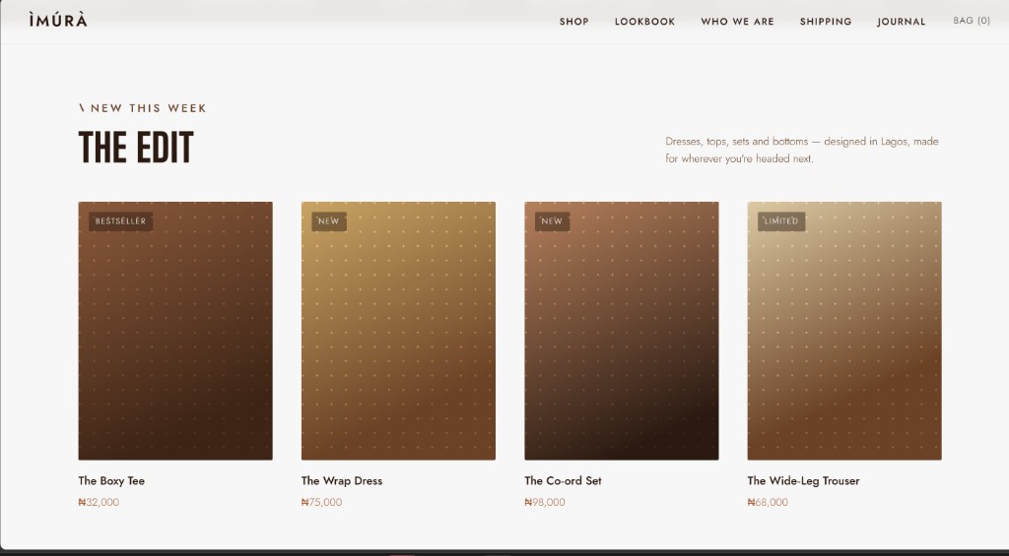Click the ₦75,000 price
The height and width of the screenshot is (556, 1009).
click(x=322, y=502)
